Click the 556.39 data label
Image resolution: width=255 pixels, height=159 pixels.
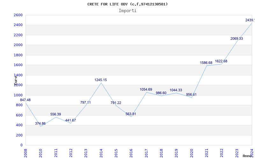[x=55, y=114]
